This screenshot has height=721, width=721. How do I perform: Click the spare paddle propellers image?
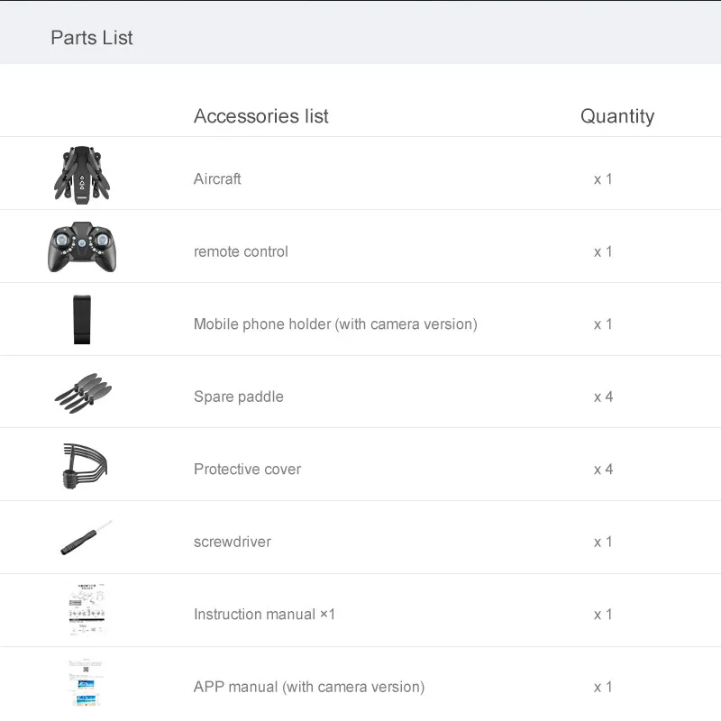tap(84, 394)
